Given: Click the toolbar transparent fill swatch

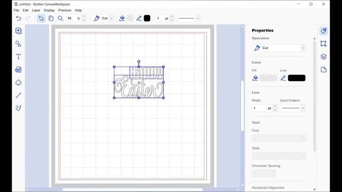Looking at the screenshot, I should coord(130,18).
